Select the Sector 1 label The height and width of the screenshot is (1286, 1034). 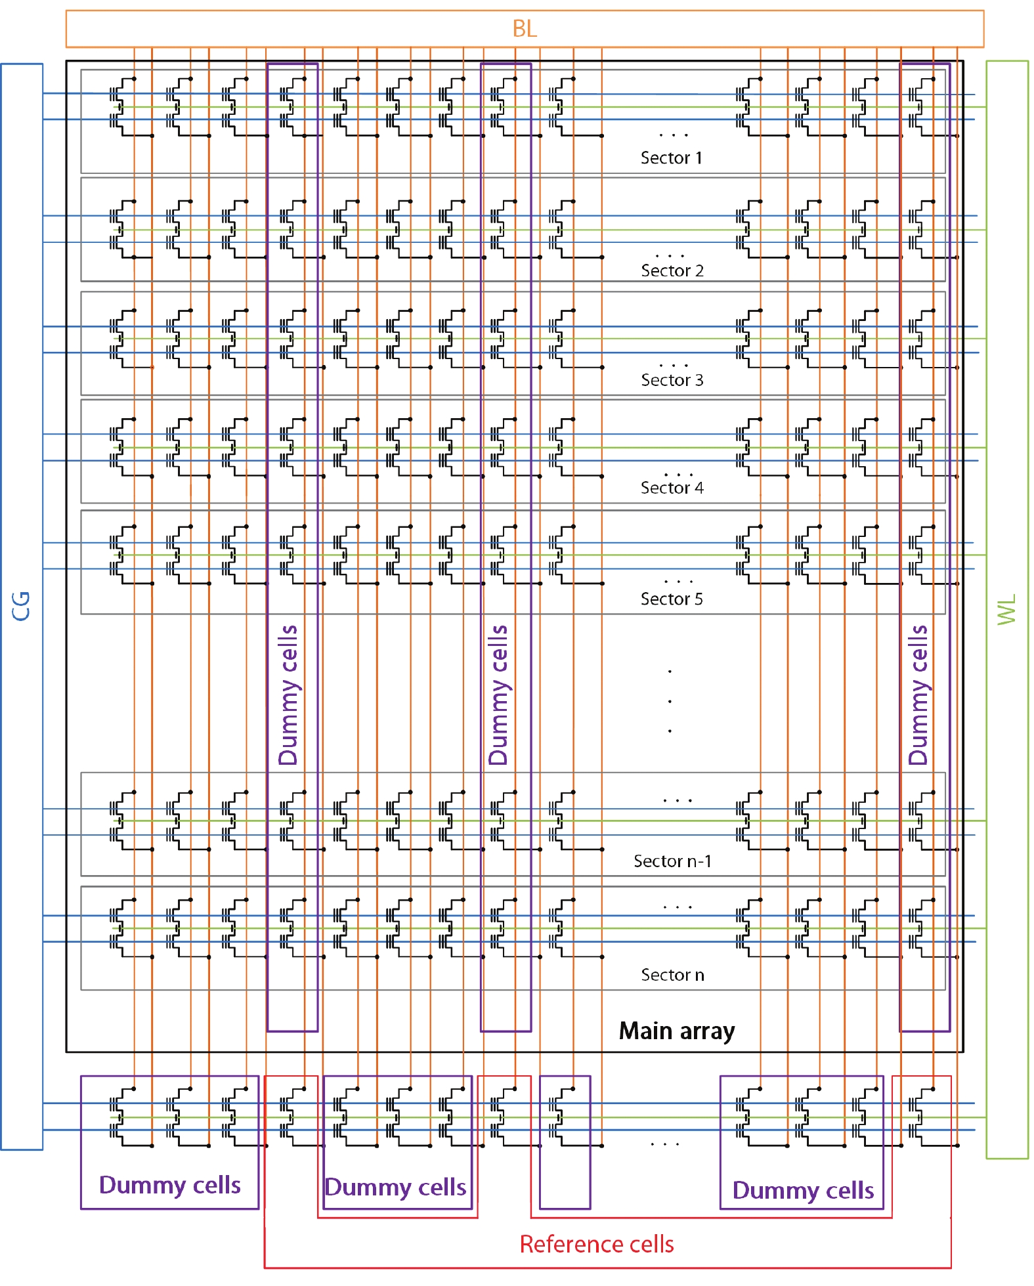tap(671, 158)
